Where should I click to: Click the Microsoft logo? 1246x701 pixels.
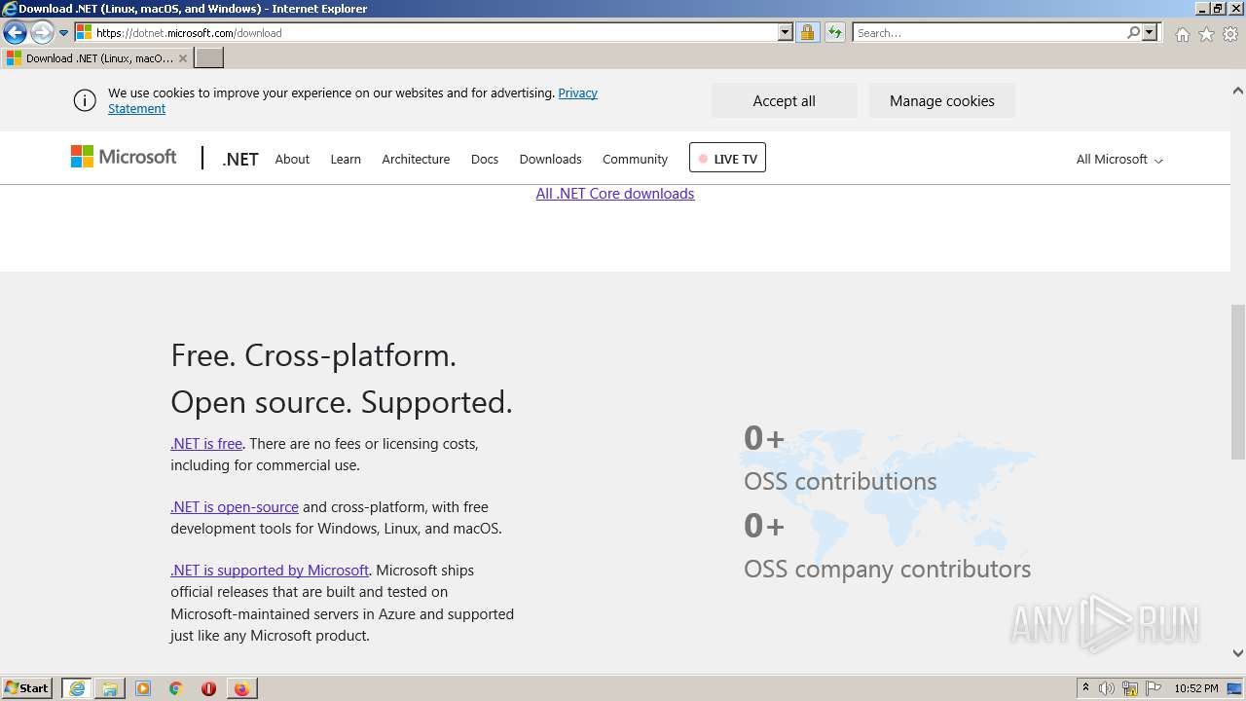click(124, 157)
